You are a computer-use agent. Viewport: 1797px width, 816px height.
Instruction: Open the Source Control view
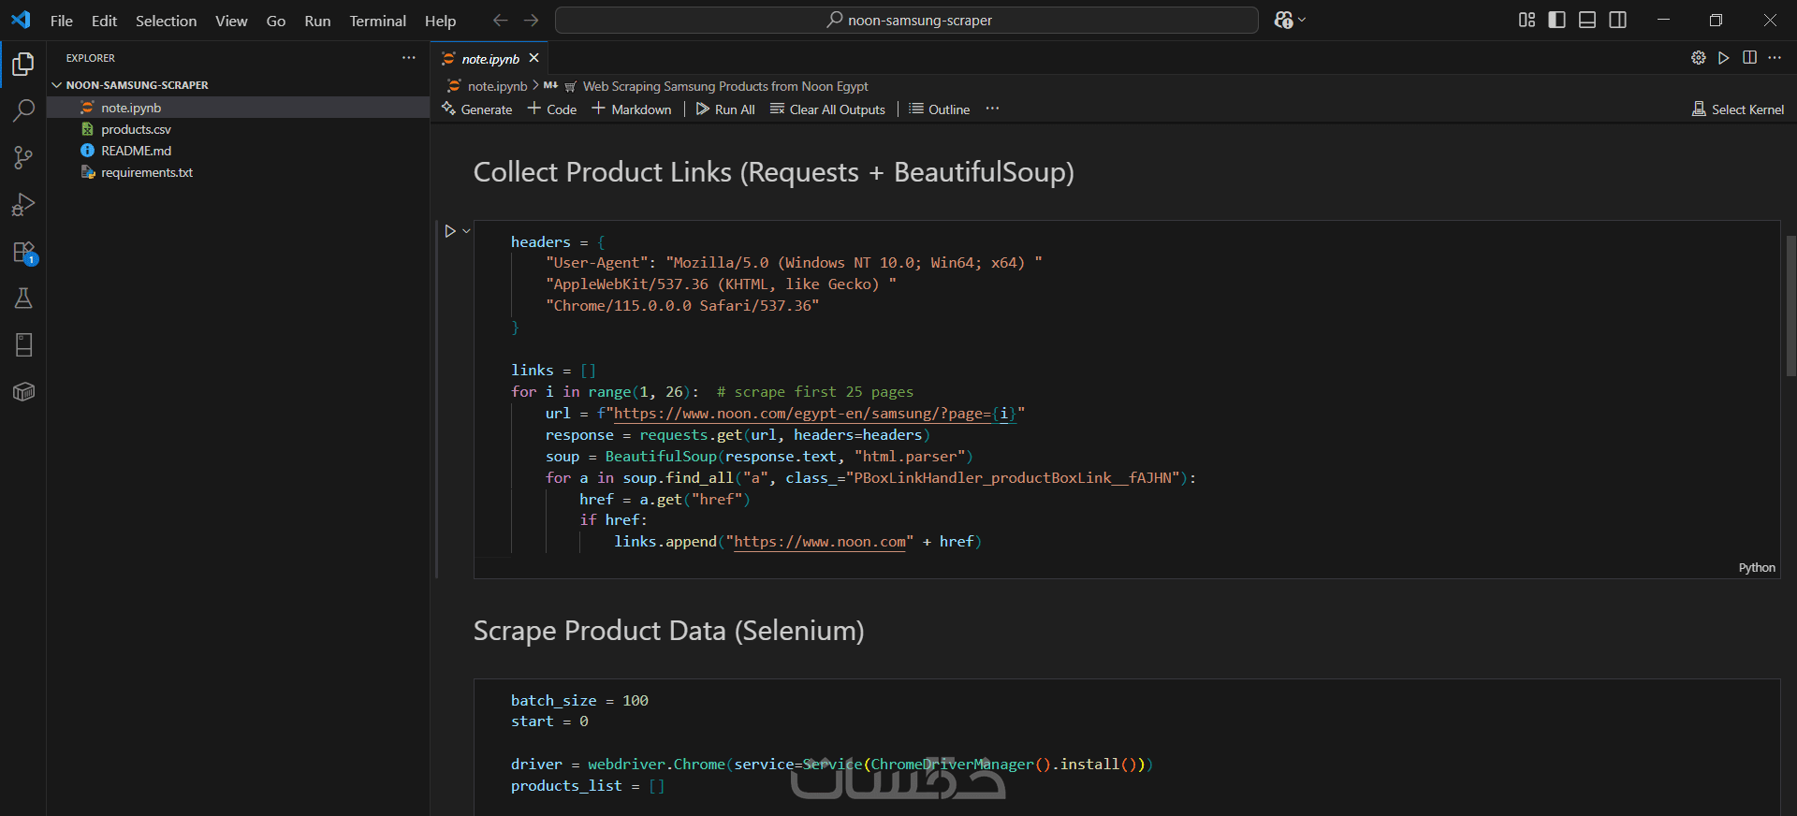23,157
